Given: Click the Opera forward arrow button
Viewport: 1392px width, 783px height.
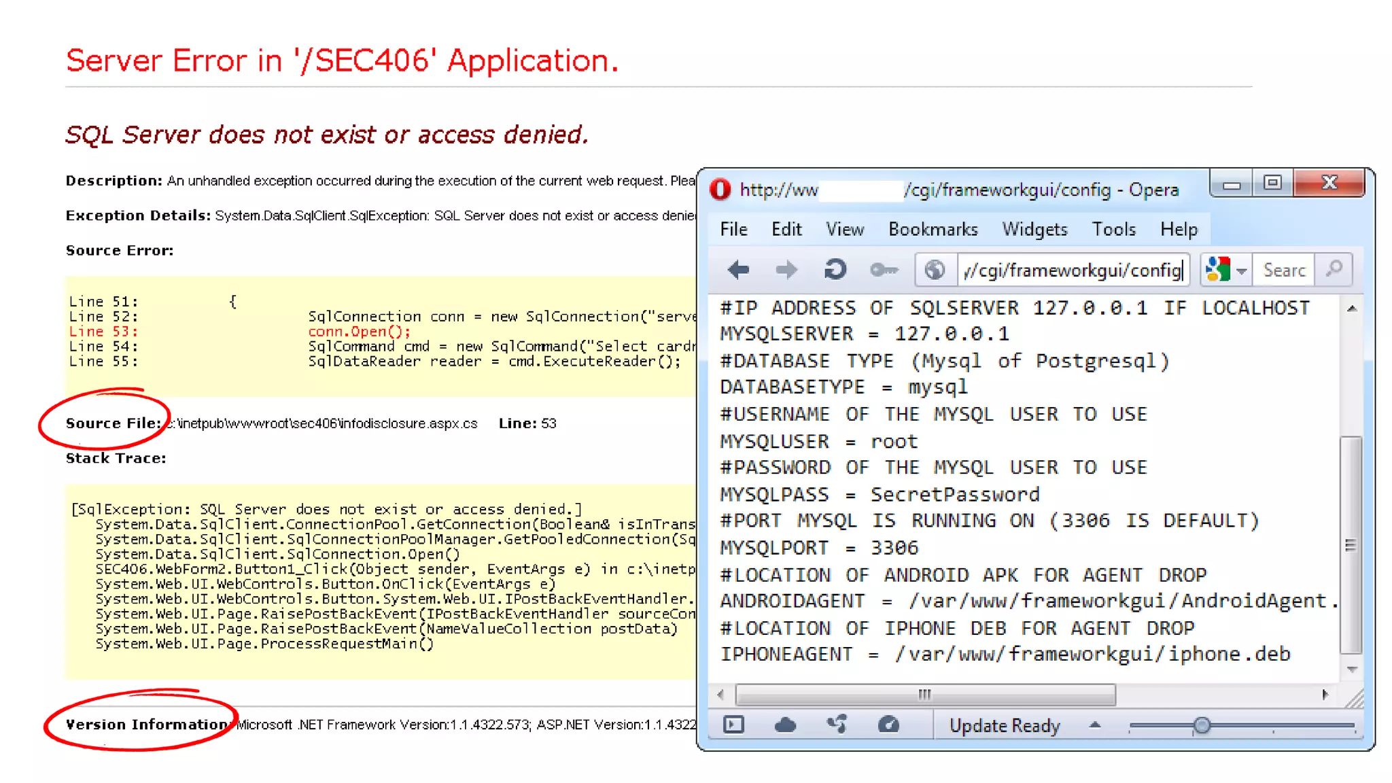Looking at the screenshot, I should (786, 270).
